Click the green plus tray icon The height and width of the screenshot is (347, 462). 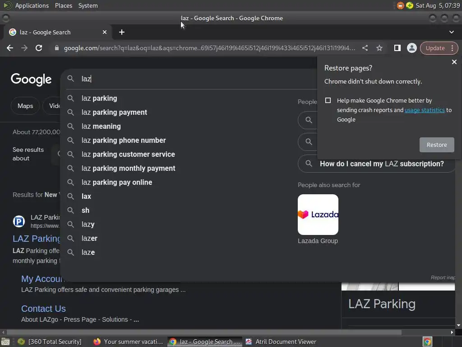point(410,5)
